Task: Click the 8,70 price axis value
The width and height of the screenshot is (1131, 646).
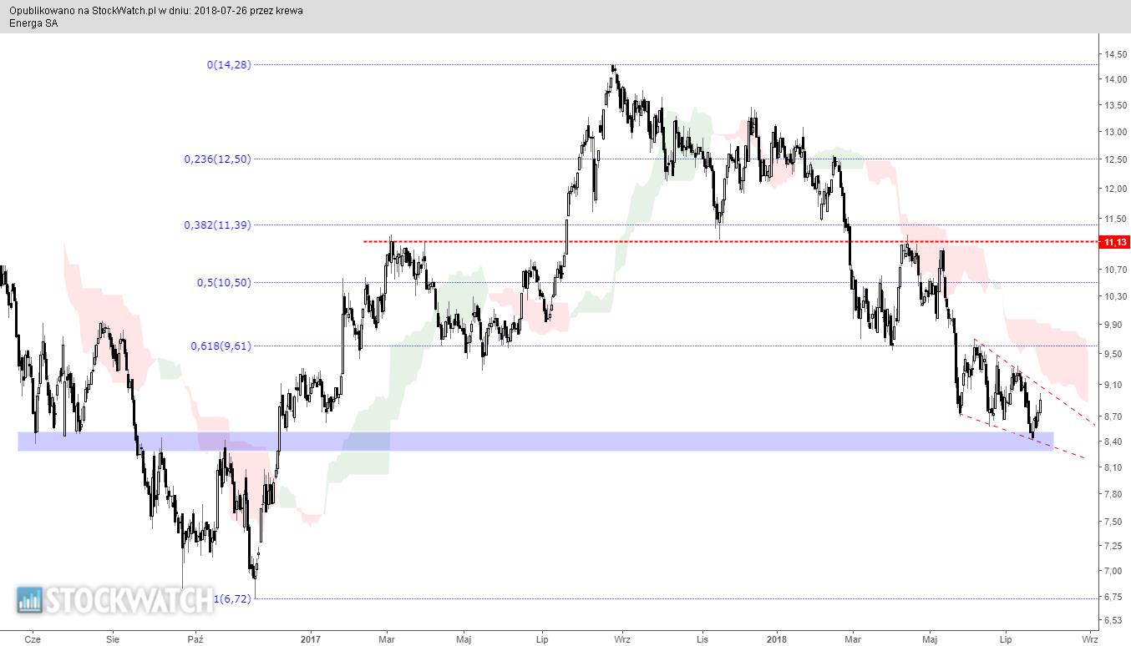Action: 1115,416
